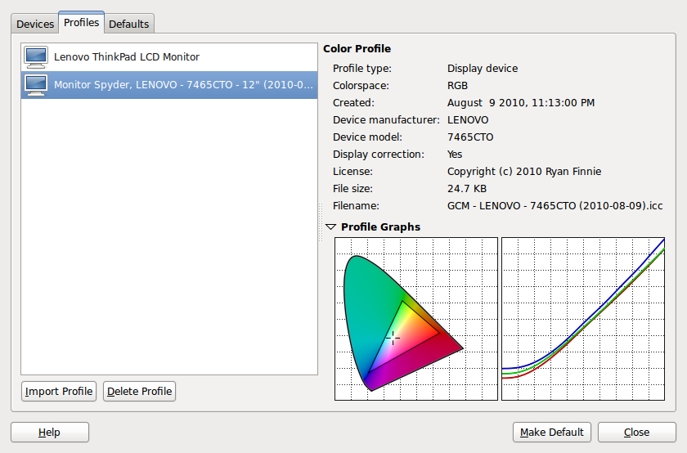Click the colorspace value RGB
Image resolution: width=687 pixels, height=453 pixels.
tap(457, 85)
